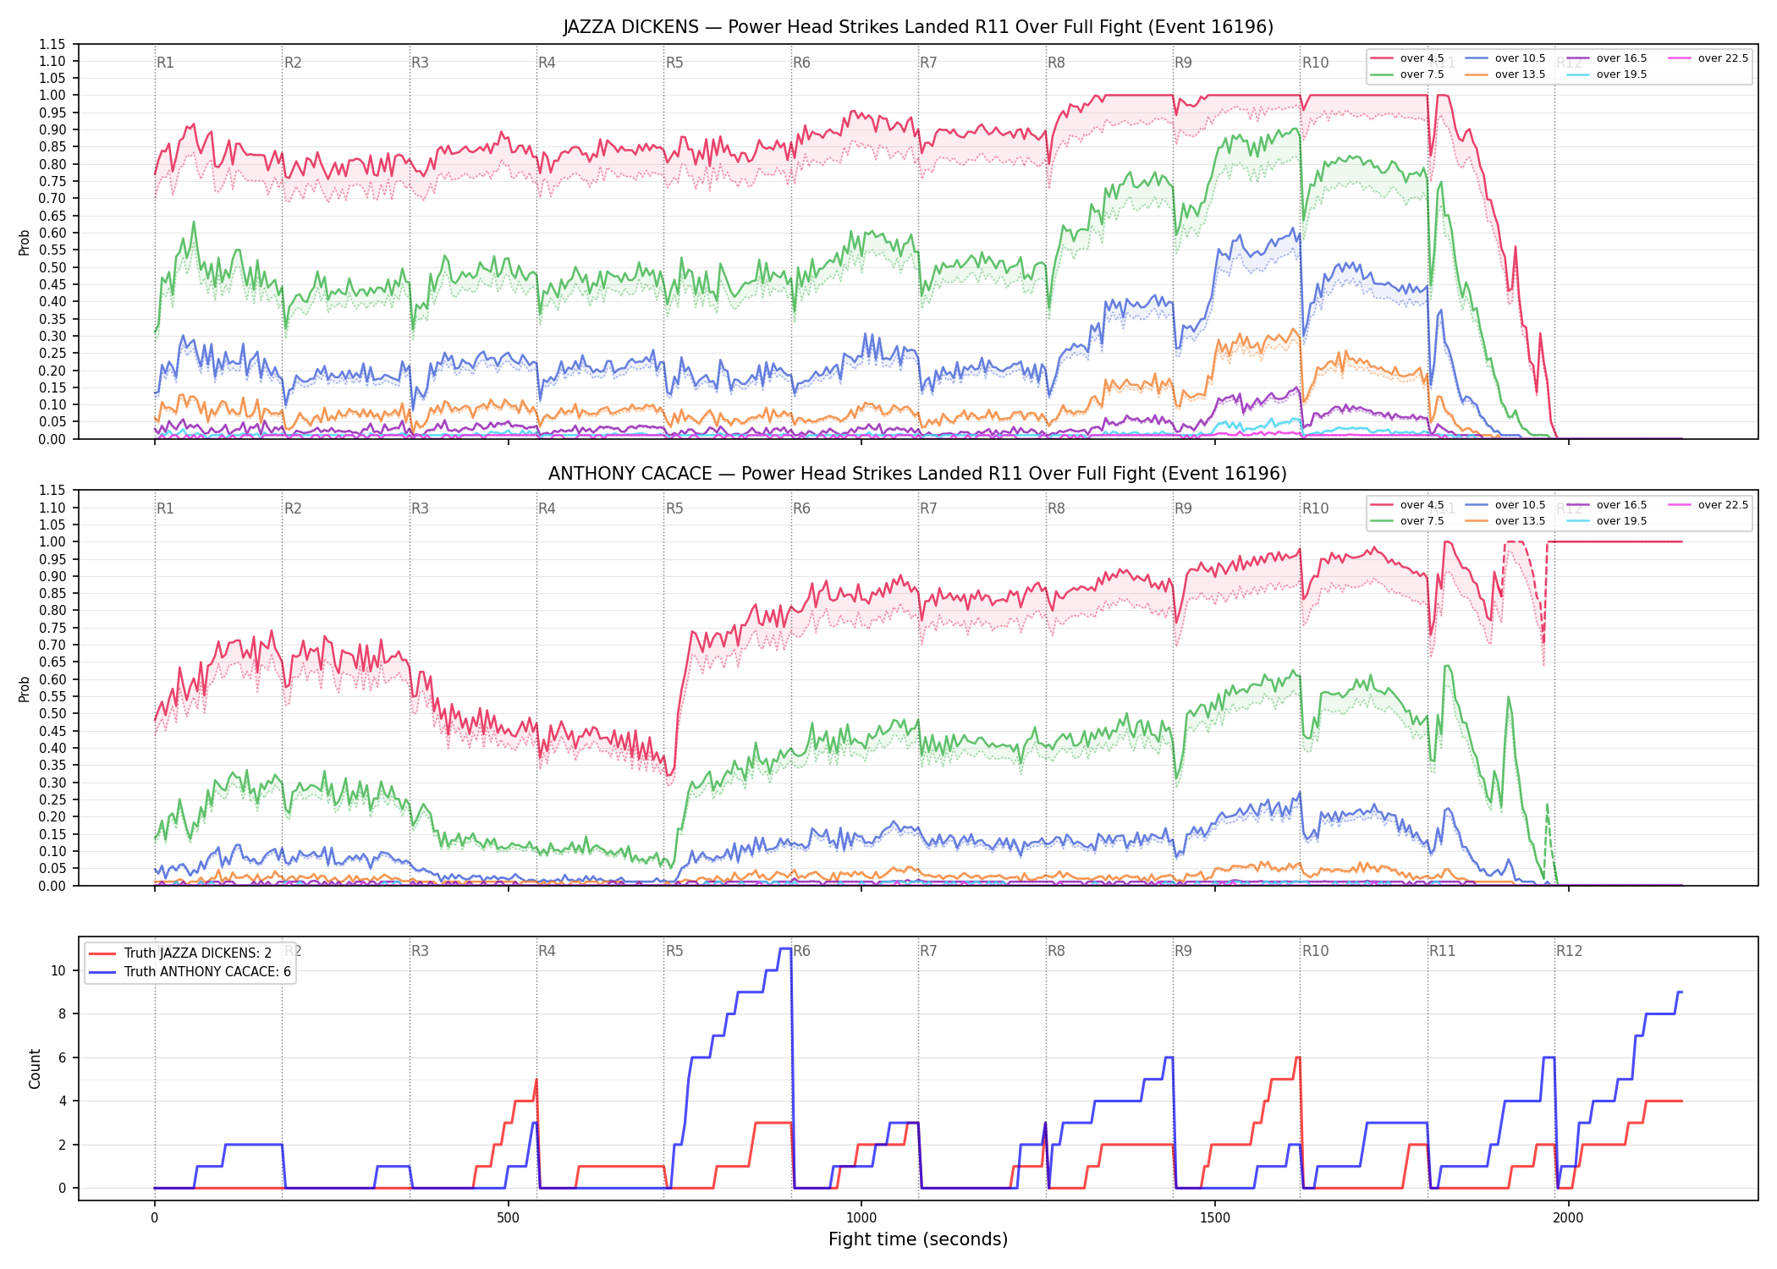Click the '6' tick on the Count axis
The height and width of the screenshot is (1269, 1777).
(x=62, y=1058)
